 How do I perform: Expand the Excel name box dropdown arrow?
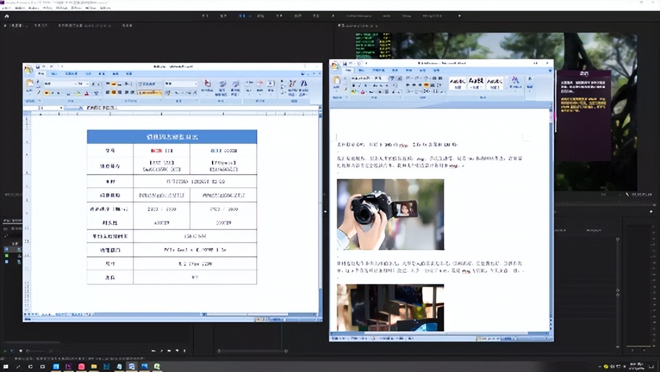61,108
